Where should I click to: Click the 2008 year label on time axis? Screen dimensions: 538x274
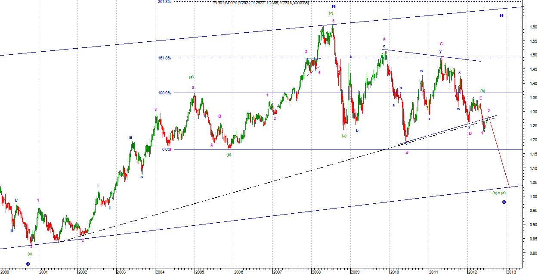316,271
